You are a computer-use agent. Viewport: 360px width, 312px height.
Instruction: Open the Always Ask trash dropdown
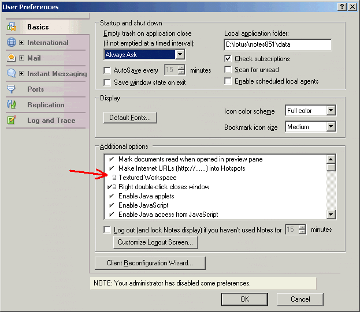pos(180,55)
